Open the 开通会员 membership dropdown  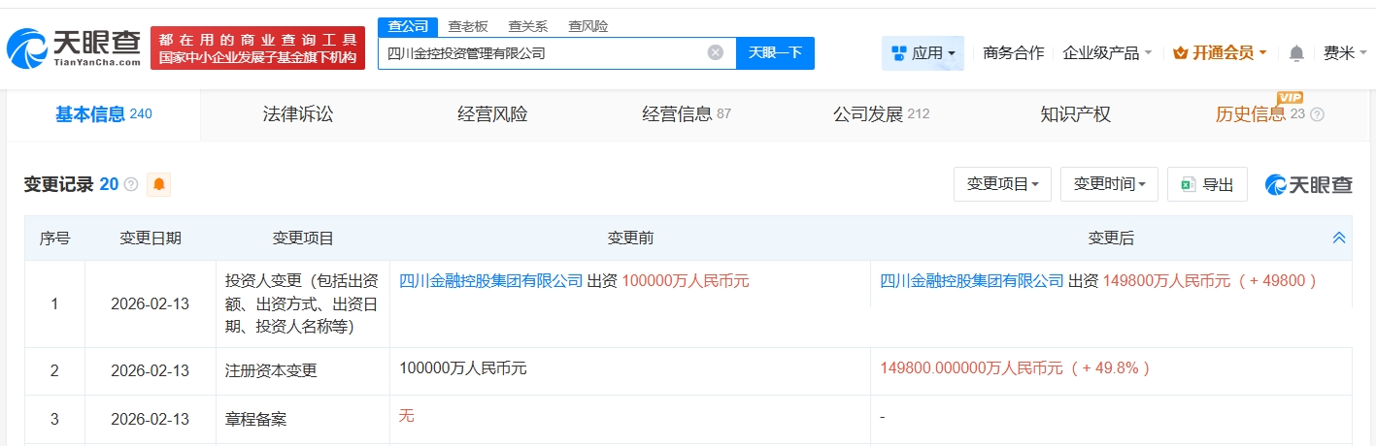pos(1220,53)
